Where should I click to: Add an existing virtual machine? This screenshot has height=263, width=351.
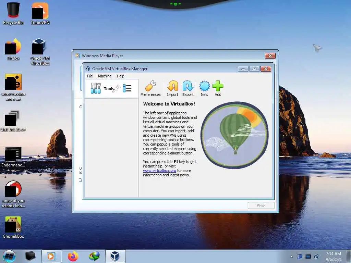click(218, 89)
